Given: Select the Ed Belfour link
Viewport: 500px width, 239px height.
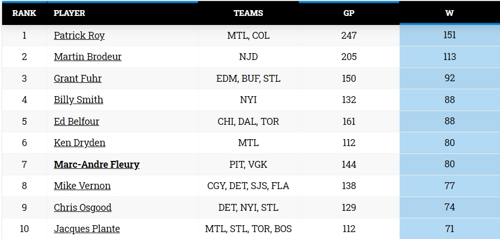Looking at the screenshot, I should (x=76, y=121).
